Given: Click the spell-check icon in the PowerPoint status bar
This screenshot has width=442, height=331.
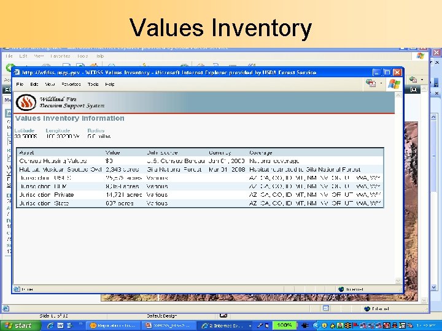Looking at the screenshot, I should click(223, 316).
